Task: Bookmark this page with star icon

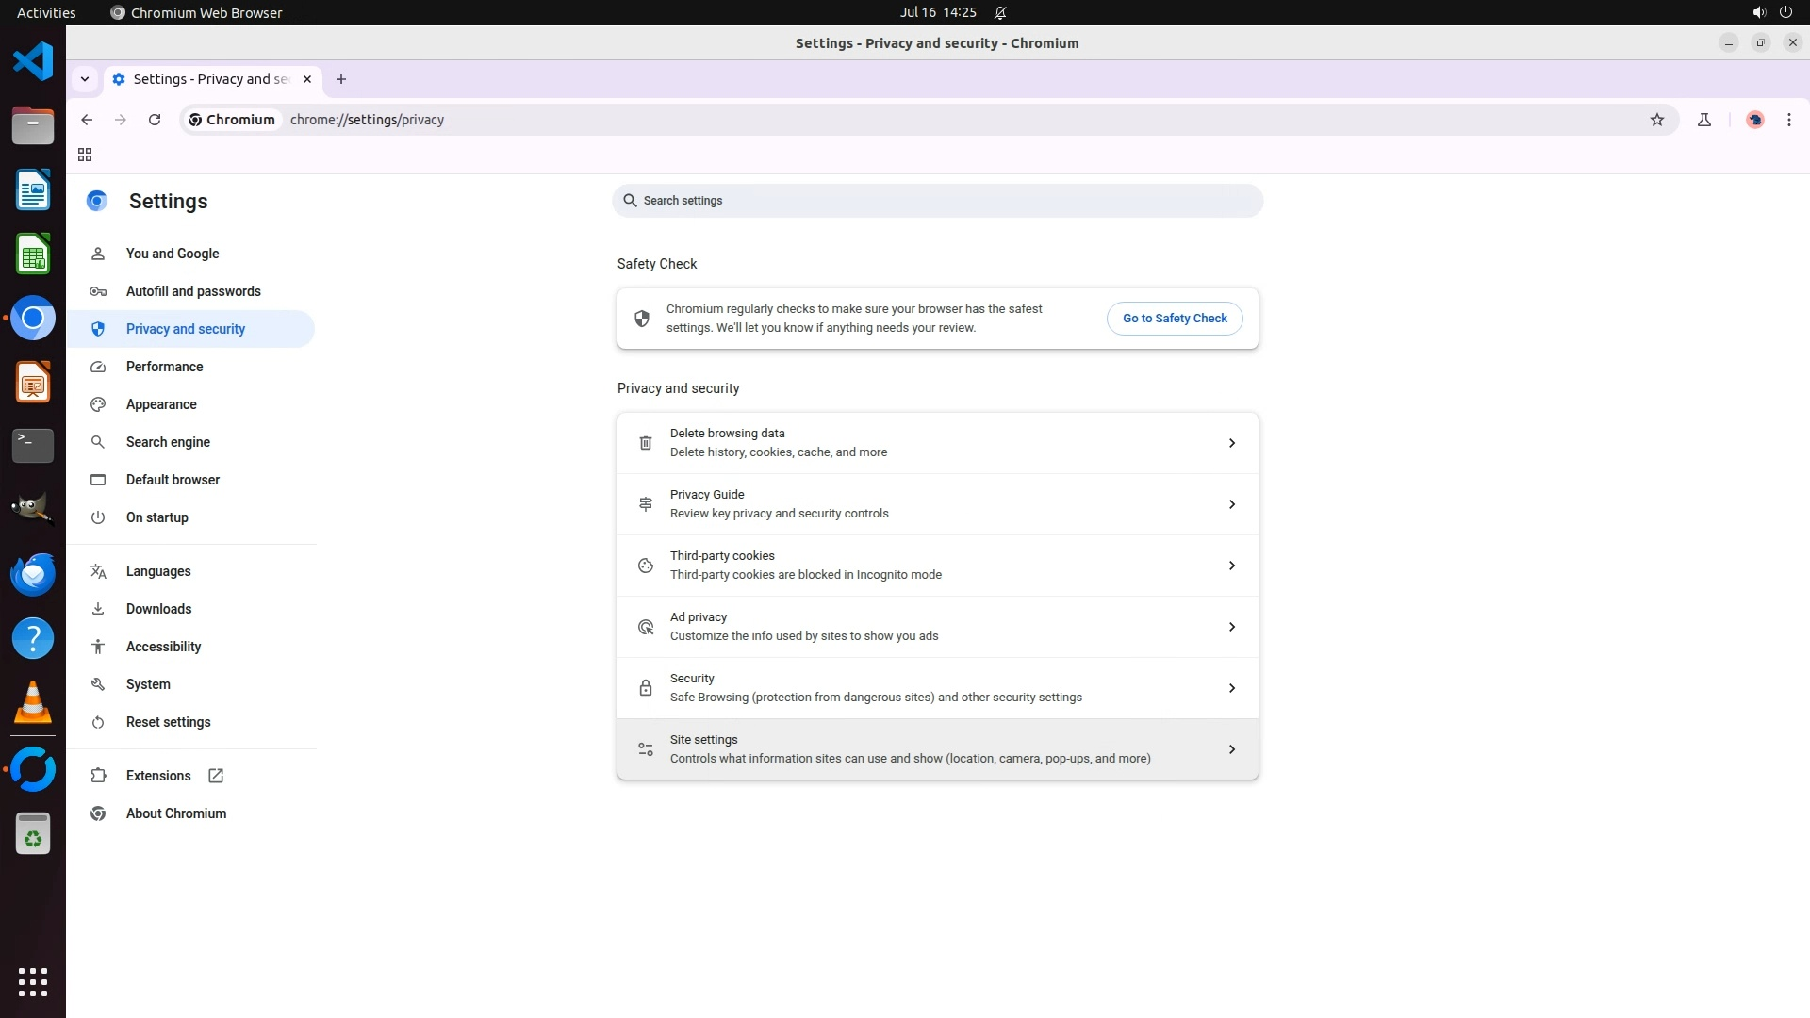Action: point(1657,120)
